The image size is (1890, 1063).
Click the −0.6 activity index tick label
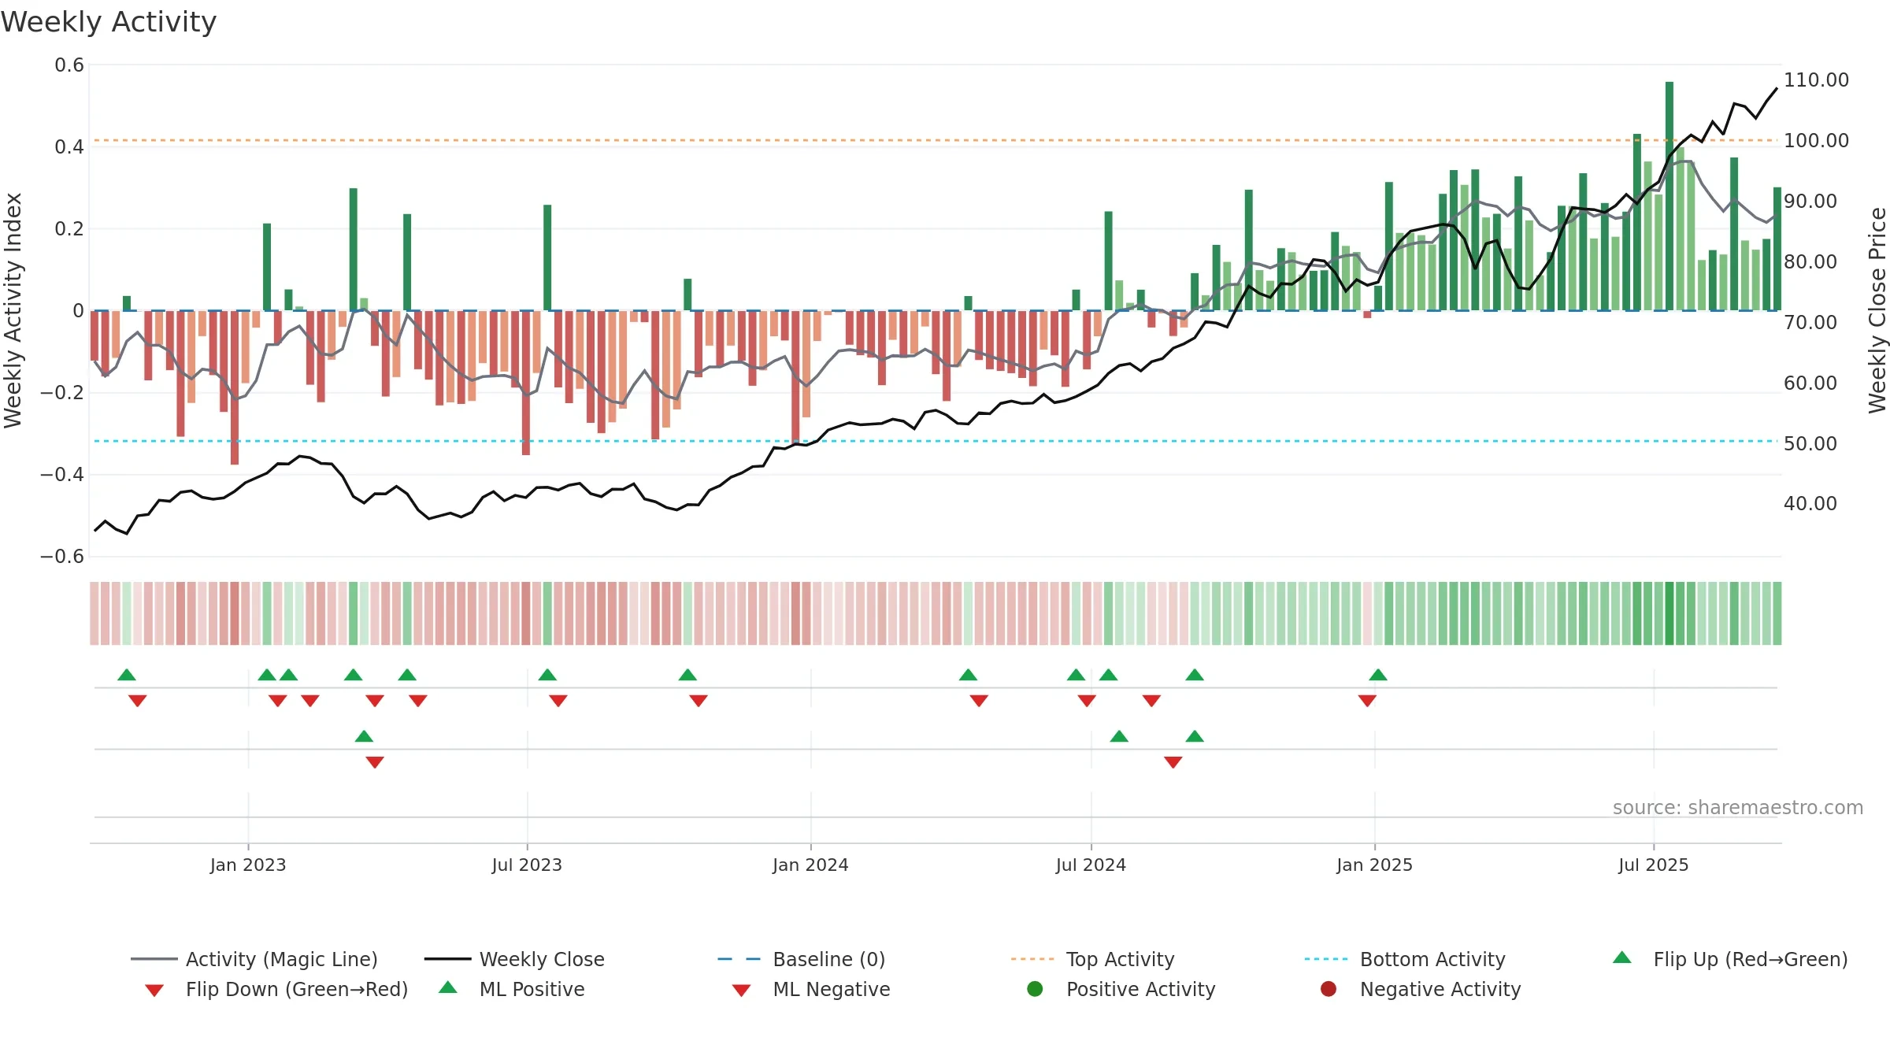pyautogui.click(x=62, y=557)
